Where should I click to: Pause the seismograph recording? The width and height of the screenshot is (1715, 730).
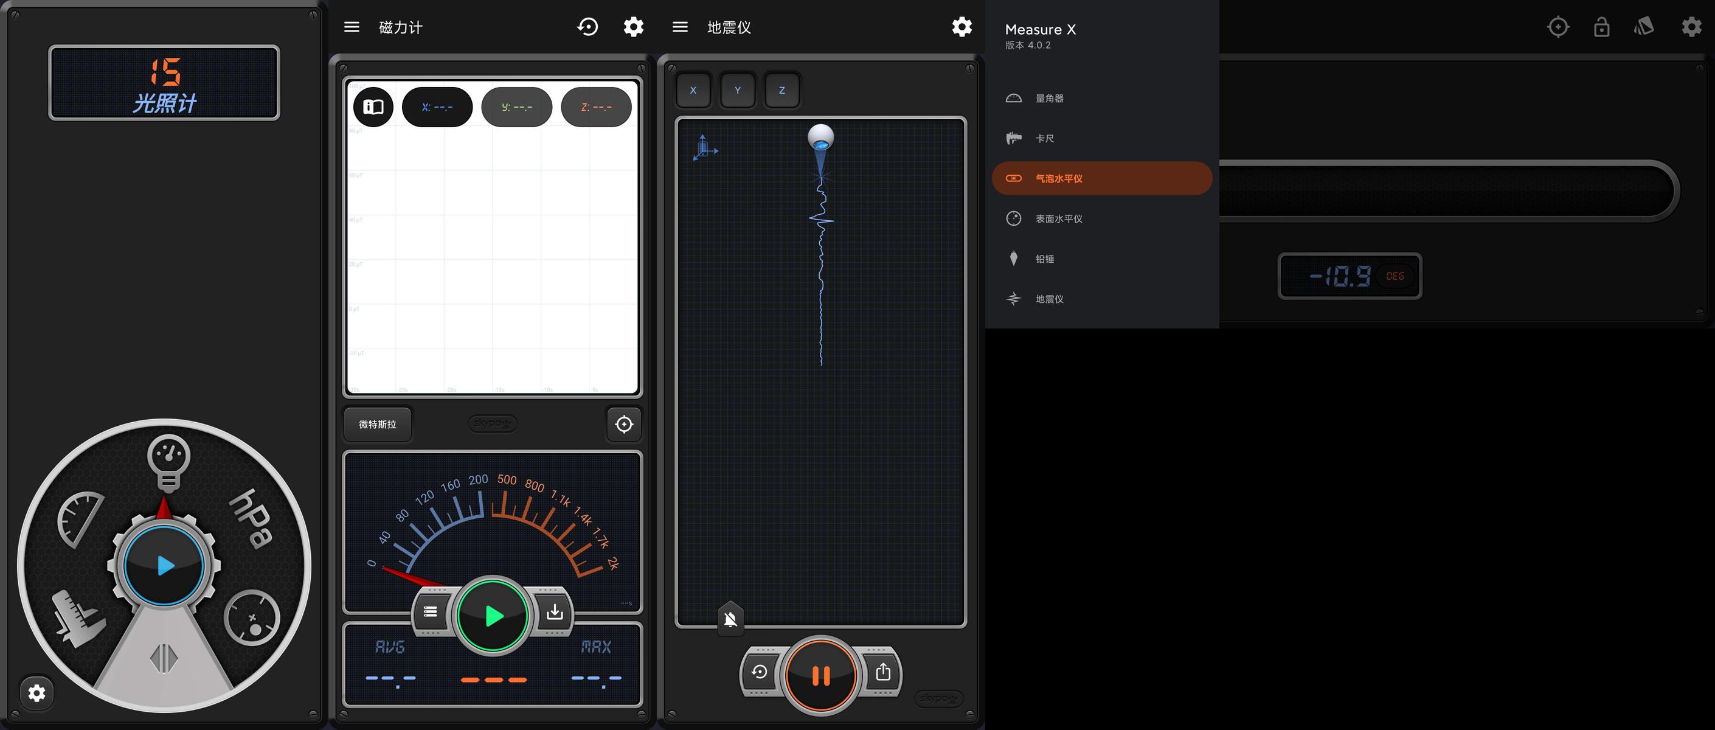pos(821,676)
